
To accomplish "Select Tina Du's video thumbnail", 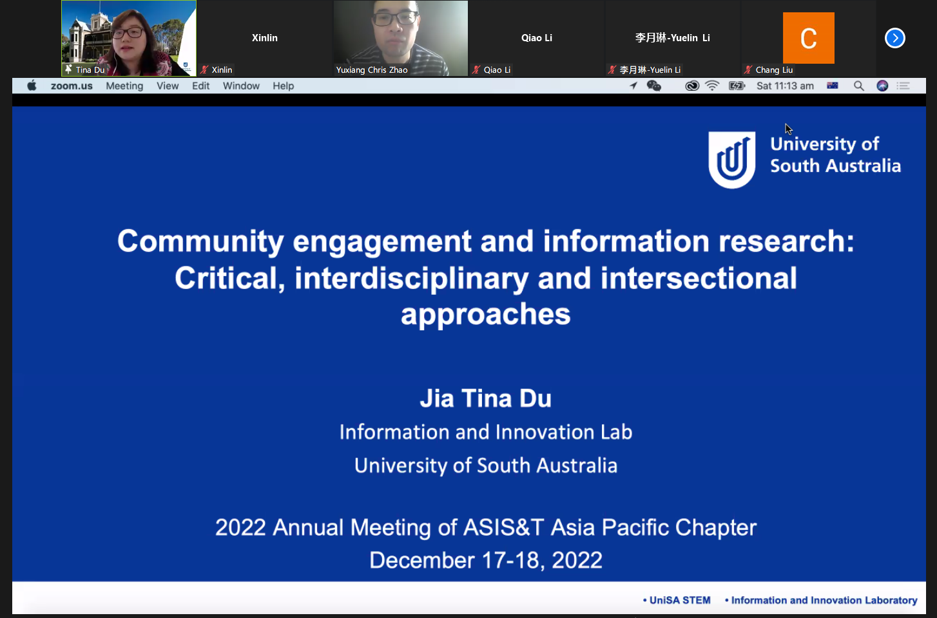I will point(129,38).
